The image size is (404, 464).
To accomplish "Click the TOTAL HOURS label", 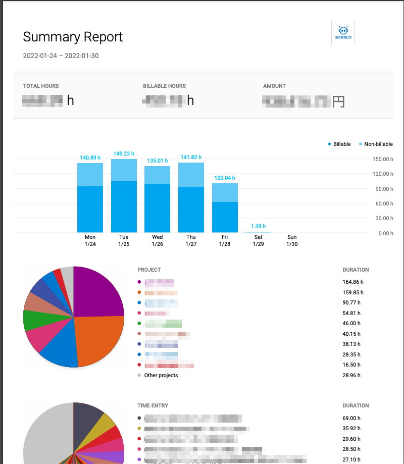I will (x=41, y=86).
